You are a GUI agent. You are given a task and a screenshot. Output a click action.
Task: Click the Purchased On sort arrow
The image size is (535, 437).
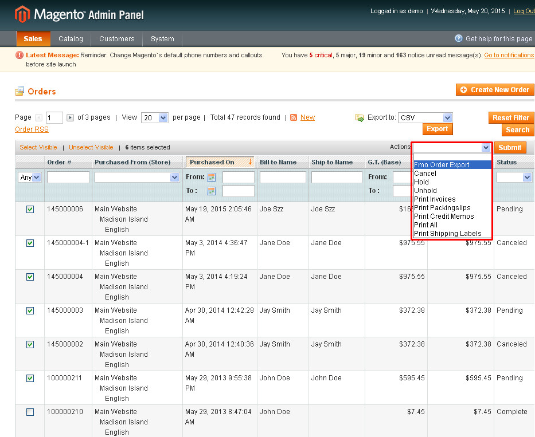tap(250, 162)
